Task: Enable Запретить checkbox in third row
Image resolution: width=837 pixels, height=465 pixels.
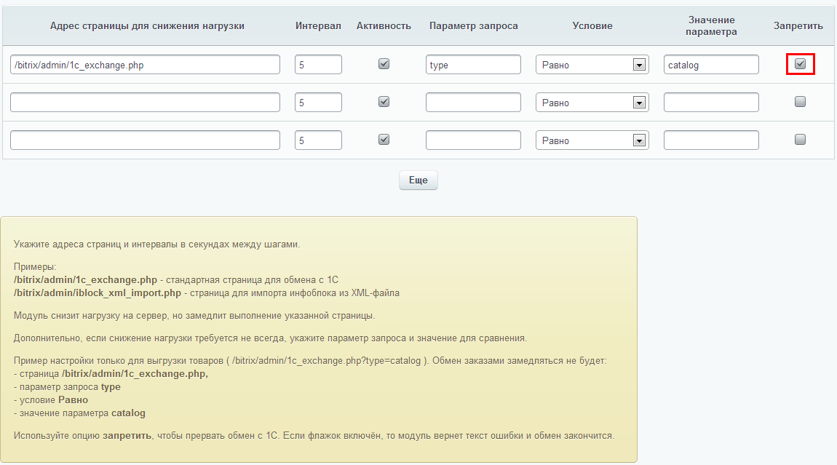Action: pyautogui.click(x=800, y=140)
